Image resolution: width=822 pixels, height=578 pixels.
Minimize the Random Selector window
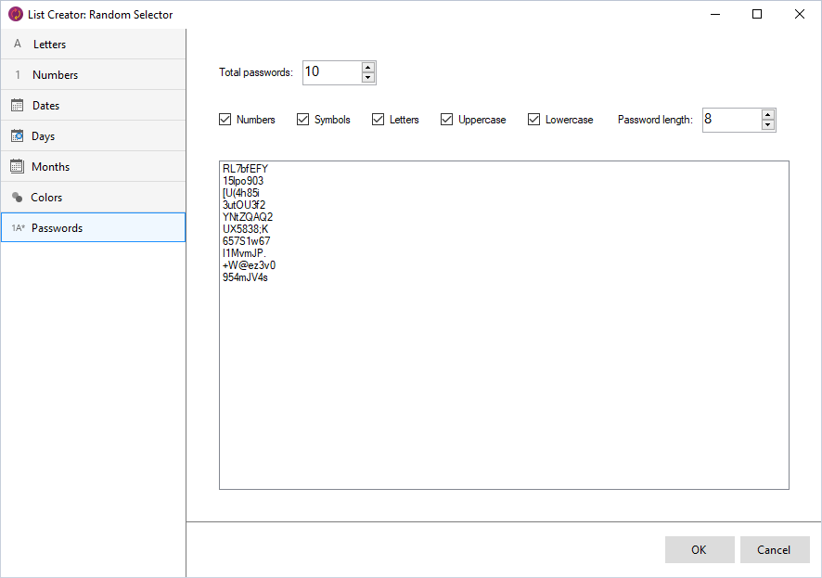715,14
